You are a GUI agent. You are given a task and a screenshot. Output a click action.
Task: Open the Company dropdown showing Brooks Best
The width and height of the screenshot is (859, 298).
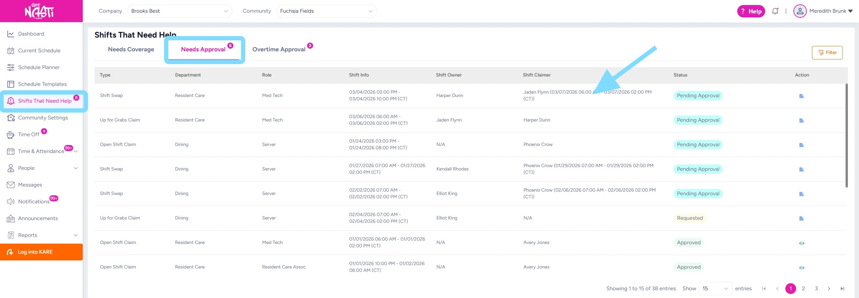180,11
